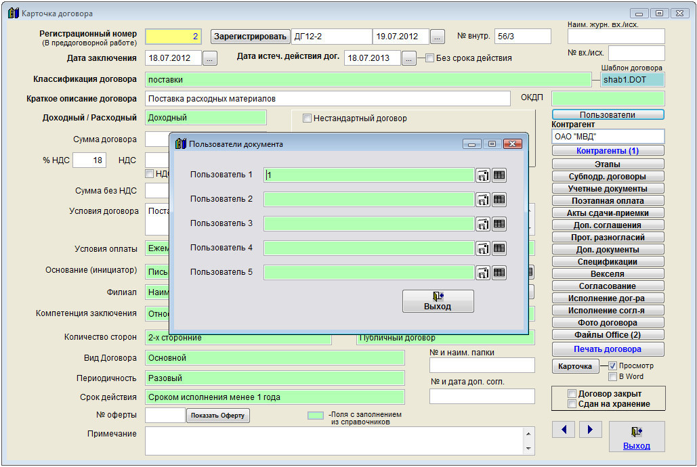
Task: Open date picker next to Дата заключения
Action: click(x=210, y=59)
